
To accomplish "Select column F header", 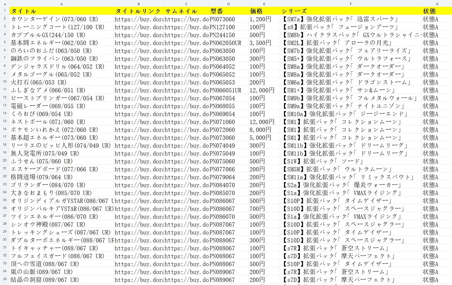I will pos(351,3).
